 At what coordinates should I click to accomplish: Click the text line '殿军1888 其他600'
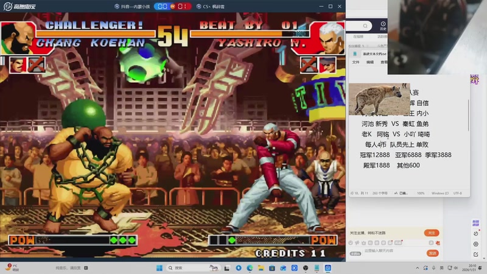(391, 165)
